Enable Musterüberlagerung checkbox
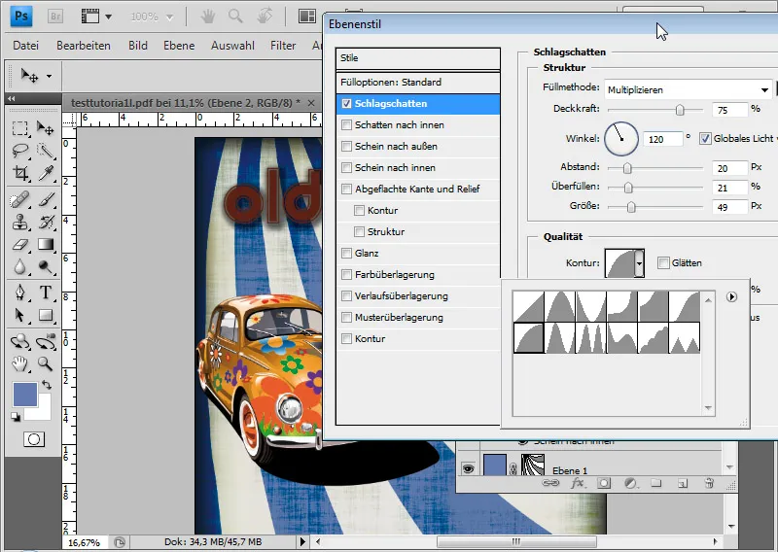Image resolution: width=778 pixels, height=552 pixels. click(346, 318)
